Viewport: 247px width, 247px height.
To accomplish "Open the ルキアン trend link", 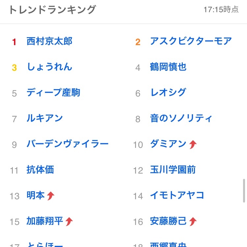I will tap(44, 118).
